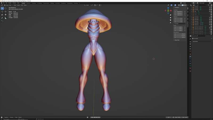Toggle snapping magnet in header
Image resolution: width=213 pixels, height=120 pixels.
click(95, 5)
